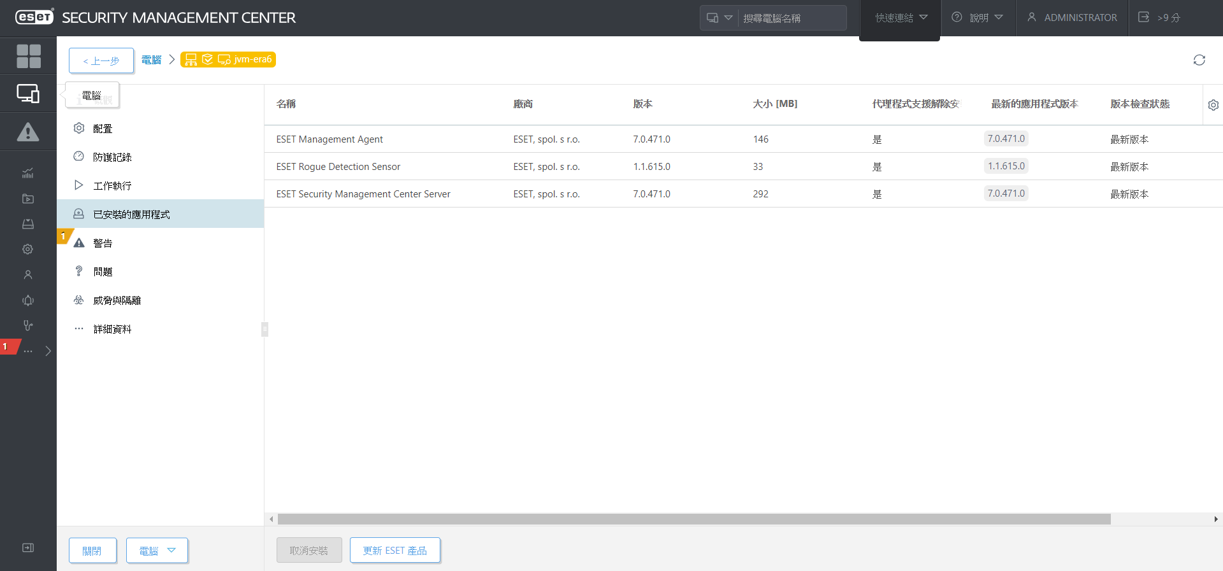This screenshot has width=1223, height=571.
Task: Open the 快速連結 quick links menu
Action: 900,18
